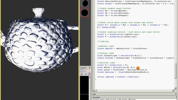
Task: Click the 'float3 normal = tex2D(normalMapSampler' line
Action: [135, 4]
